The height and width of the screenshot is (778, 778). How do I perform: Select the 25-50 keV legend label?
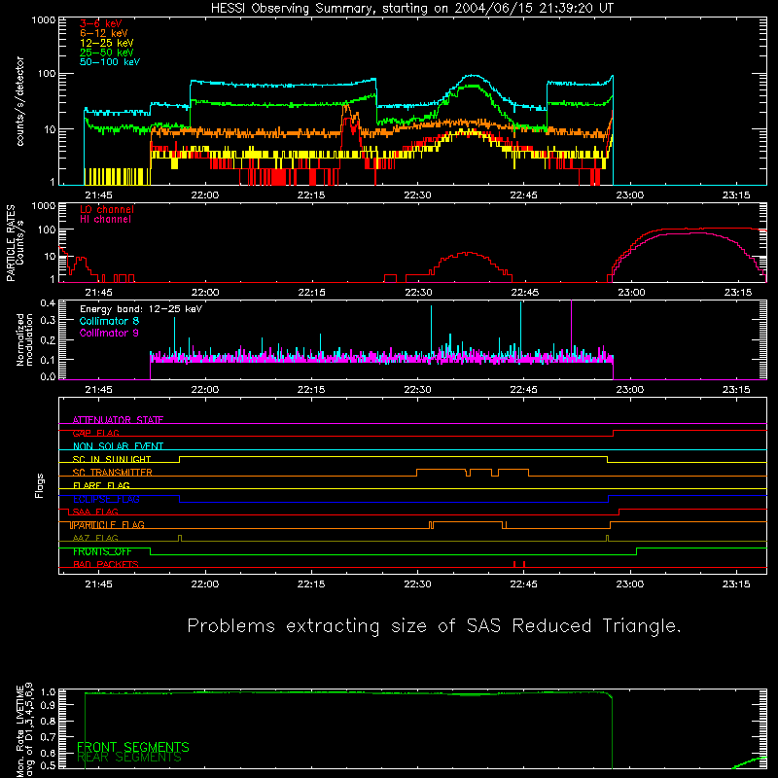(107, 53)
